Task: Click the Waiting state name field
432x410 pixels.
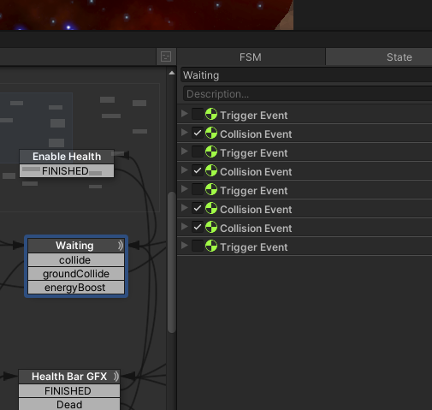Action: [306, 75]
